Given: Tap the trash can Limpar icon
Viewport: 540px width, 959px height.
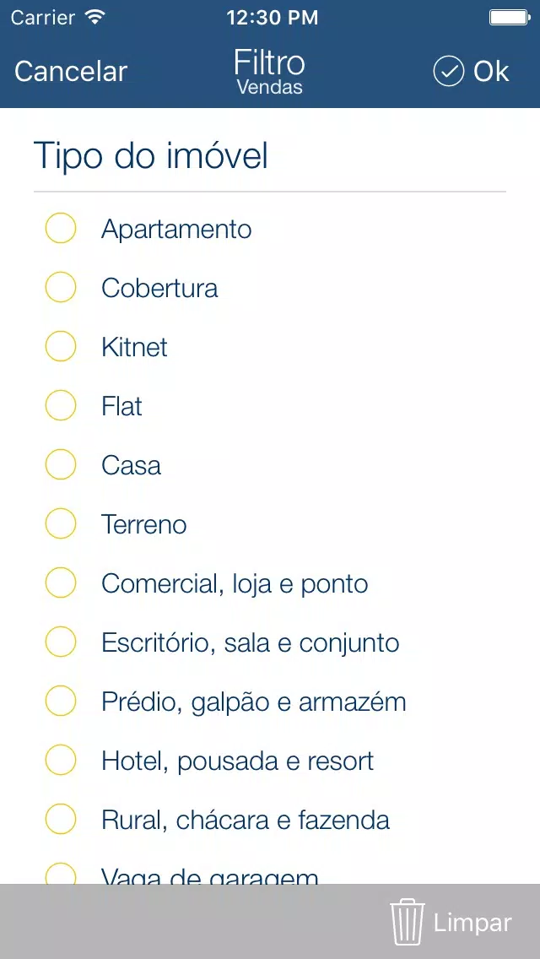Looking at the screenshot, I should coord(407,922).
